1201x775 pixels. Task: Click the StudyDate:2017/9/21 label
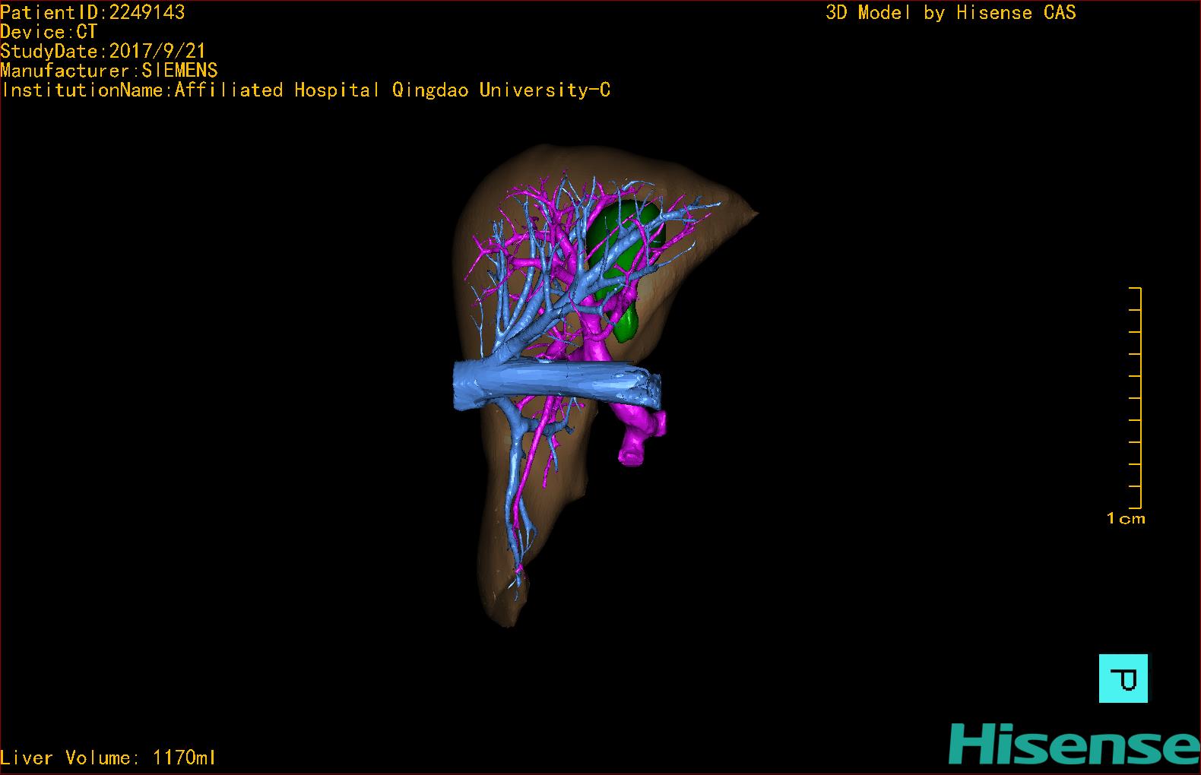[103, 51]
